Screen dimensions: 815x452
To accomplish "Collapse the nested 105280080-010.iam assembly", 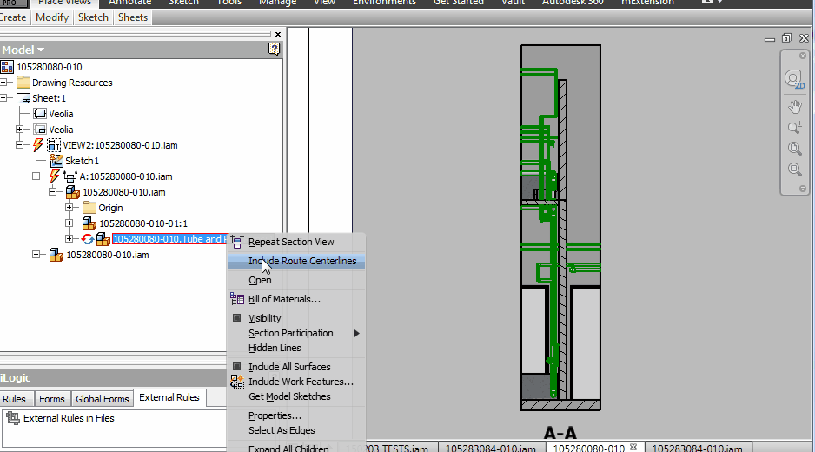I will pos(52,192).
